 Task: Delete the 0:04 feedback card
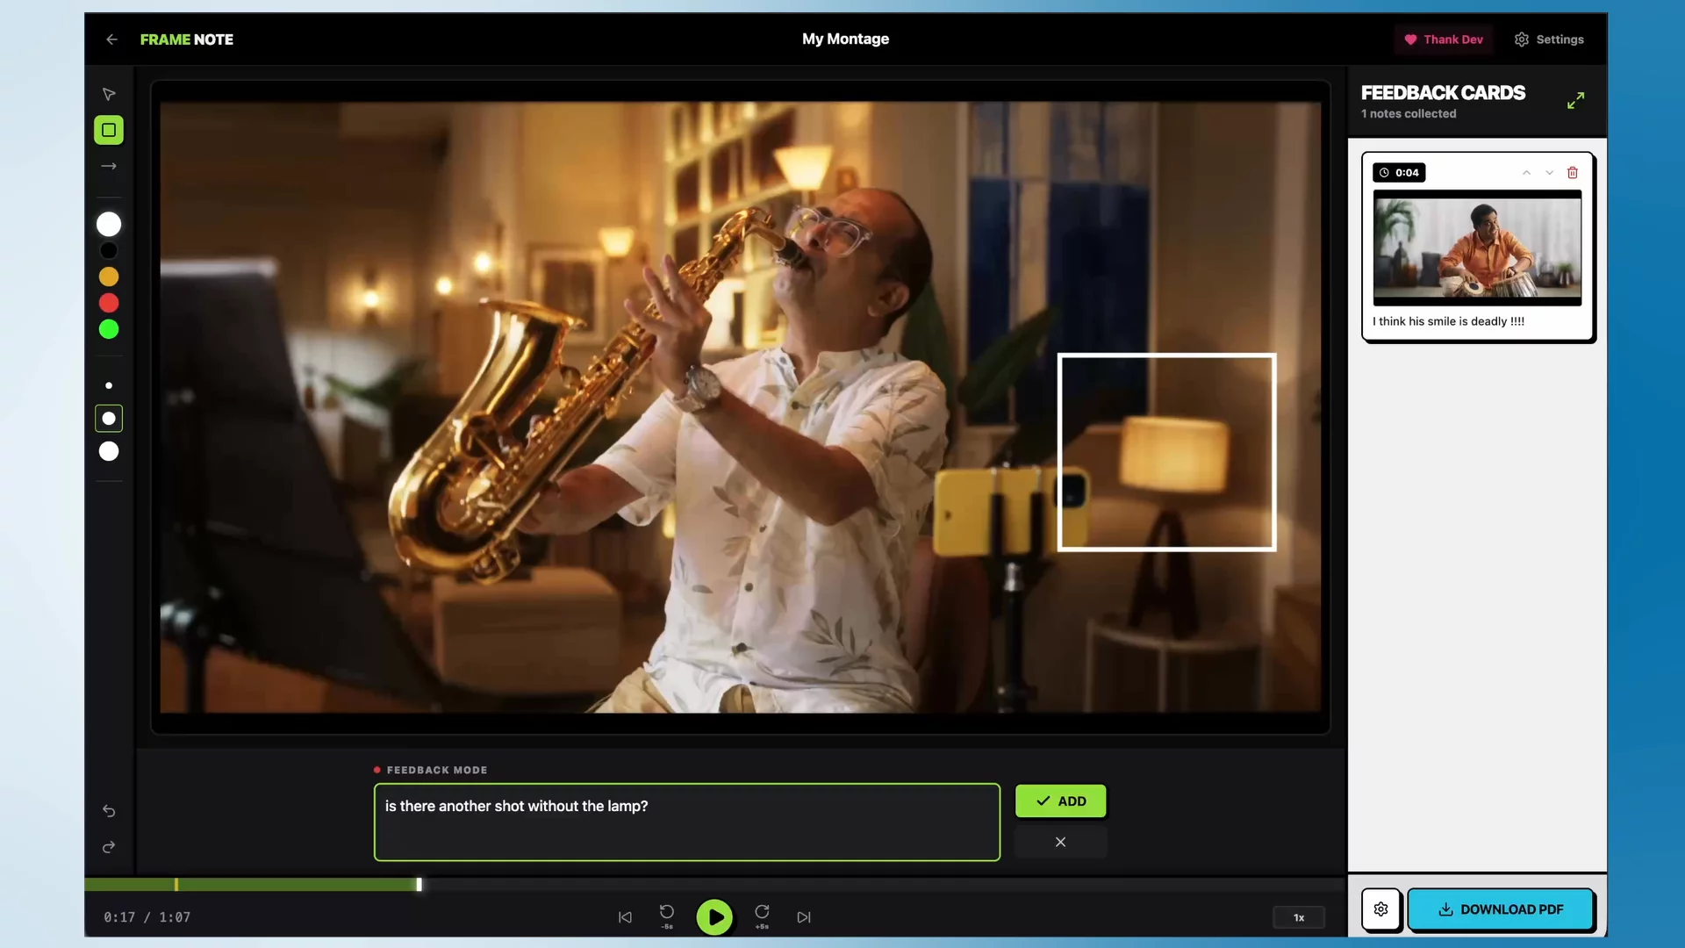point(1573,173)
